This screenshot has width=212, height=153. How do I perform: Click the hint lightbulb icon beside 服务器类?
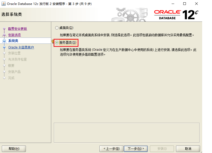pyautogui.click(x=53, y=41)
